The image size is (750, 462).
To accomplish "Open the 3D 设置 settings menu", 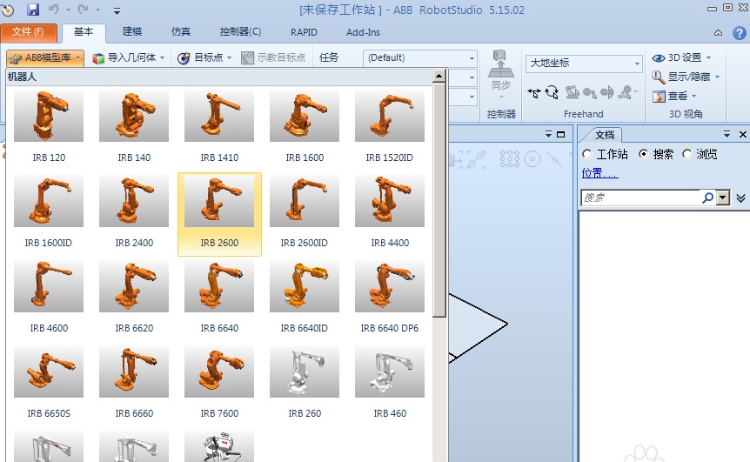I will [x=681, y=58].
